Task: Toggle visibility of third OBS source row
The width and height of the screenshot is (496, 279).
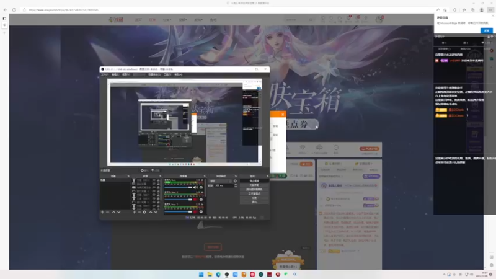Action: pos(154,188)
